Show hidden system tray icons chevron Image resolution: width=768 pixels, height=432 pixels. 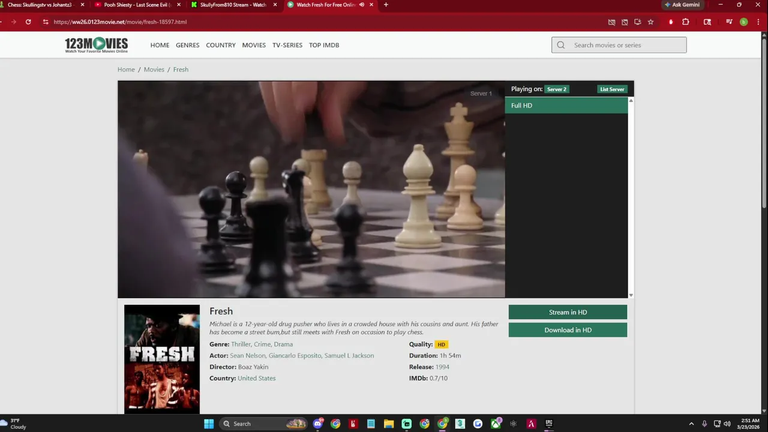(x=691, y=424)
